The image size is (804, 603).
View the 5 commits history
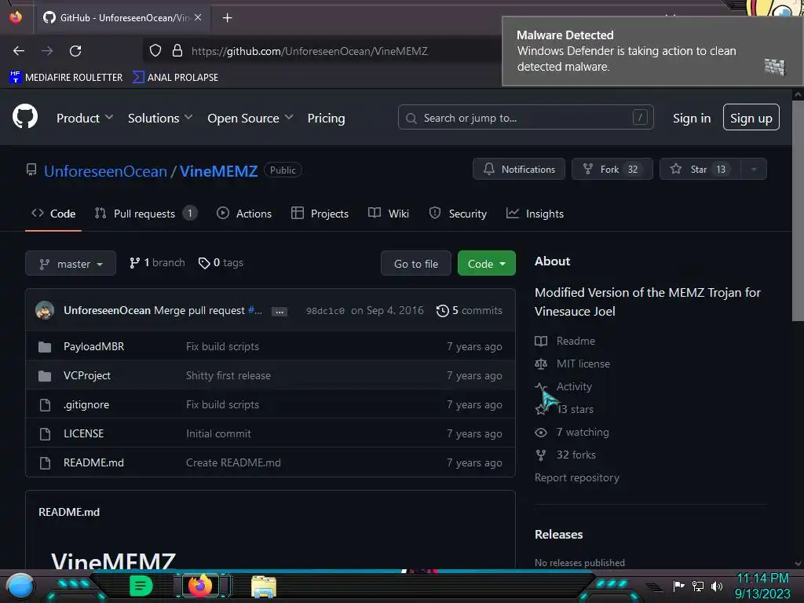470,310
